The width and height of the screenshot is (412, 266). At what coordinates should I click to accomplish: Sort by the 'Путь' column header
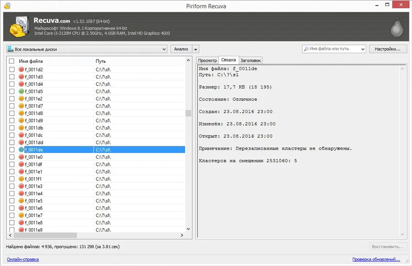coord(139,61)
